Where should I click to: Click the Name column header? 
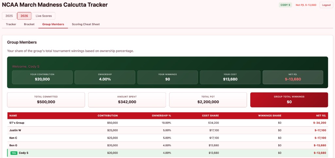pyautogui.click(x=13, y=116)
